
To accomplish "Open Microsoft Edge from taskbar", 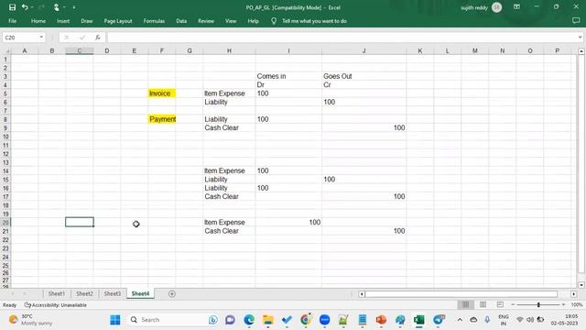I will point(249,320).
